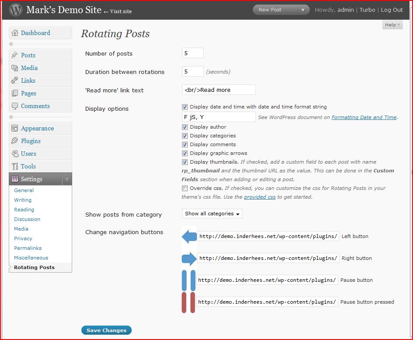Click the Links chain icon
The image size is (413, 340).
tap(14, 81)
